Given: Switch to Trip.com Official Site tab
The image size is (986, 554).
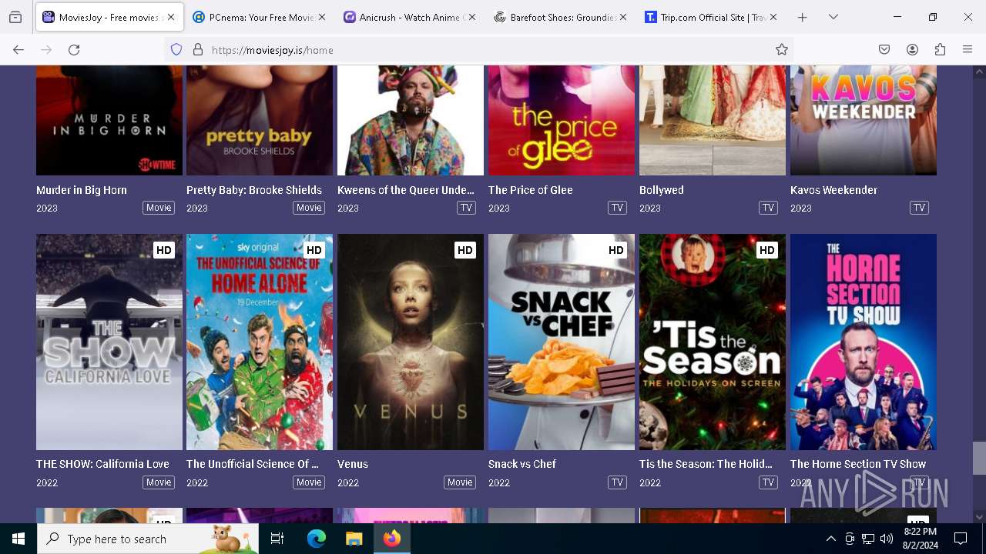Looking at the screenshot, I should coord(710,17).
